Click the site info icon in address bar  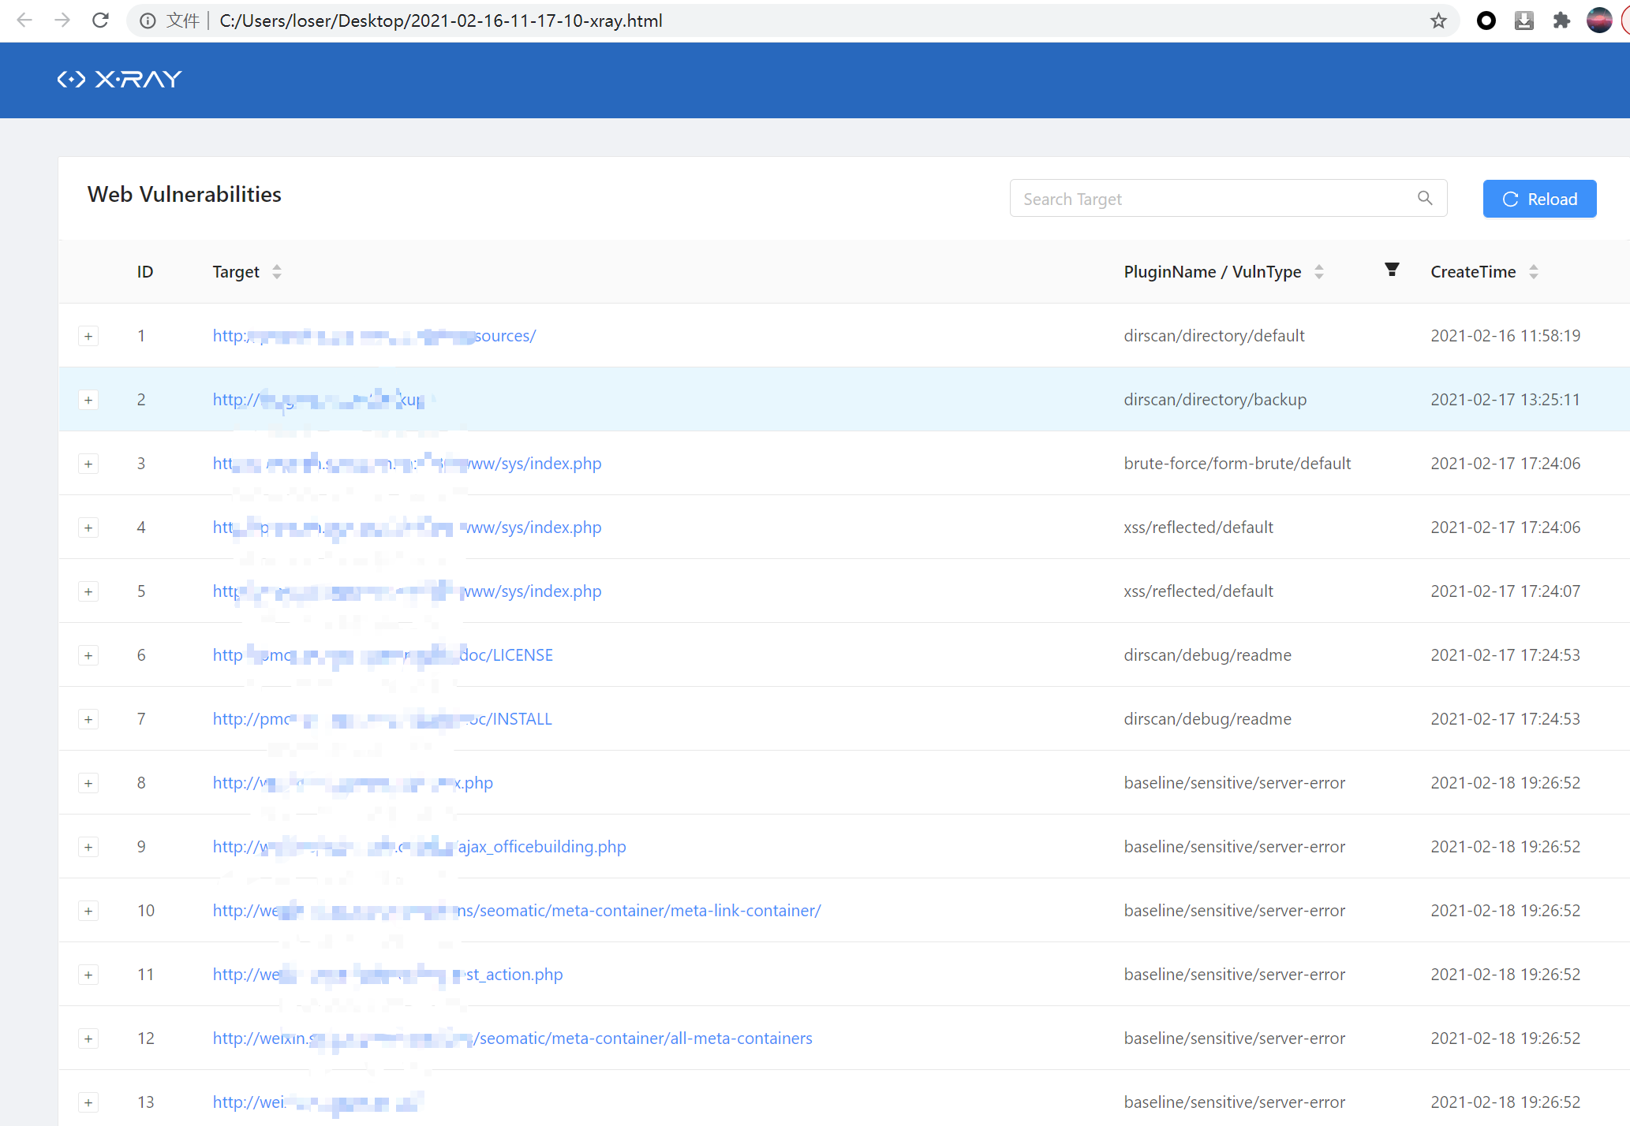148,21
